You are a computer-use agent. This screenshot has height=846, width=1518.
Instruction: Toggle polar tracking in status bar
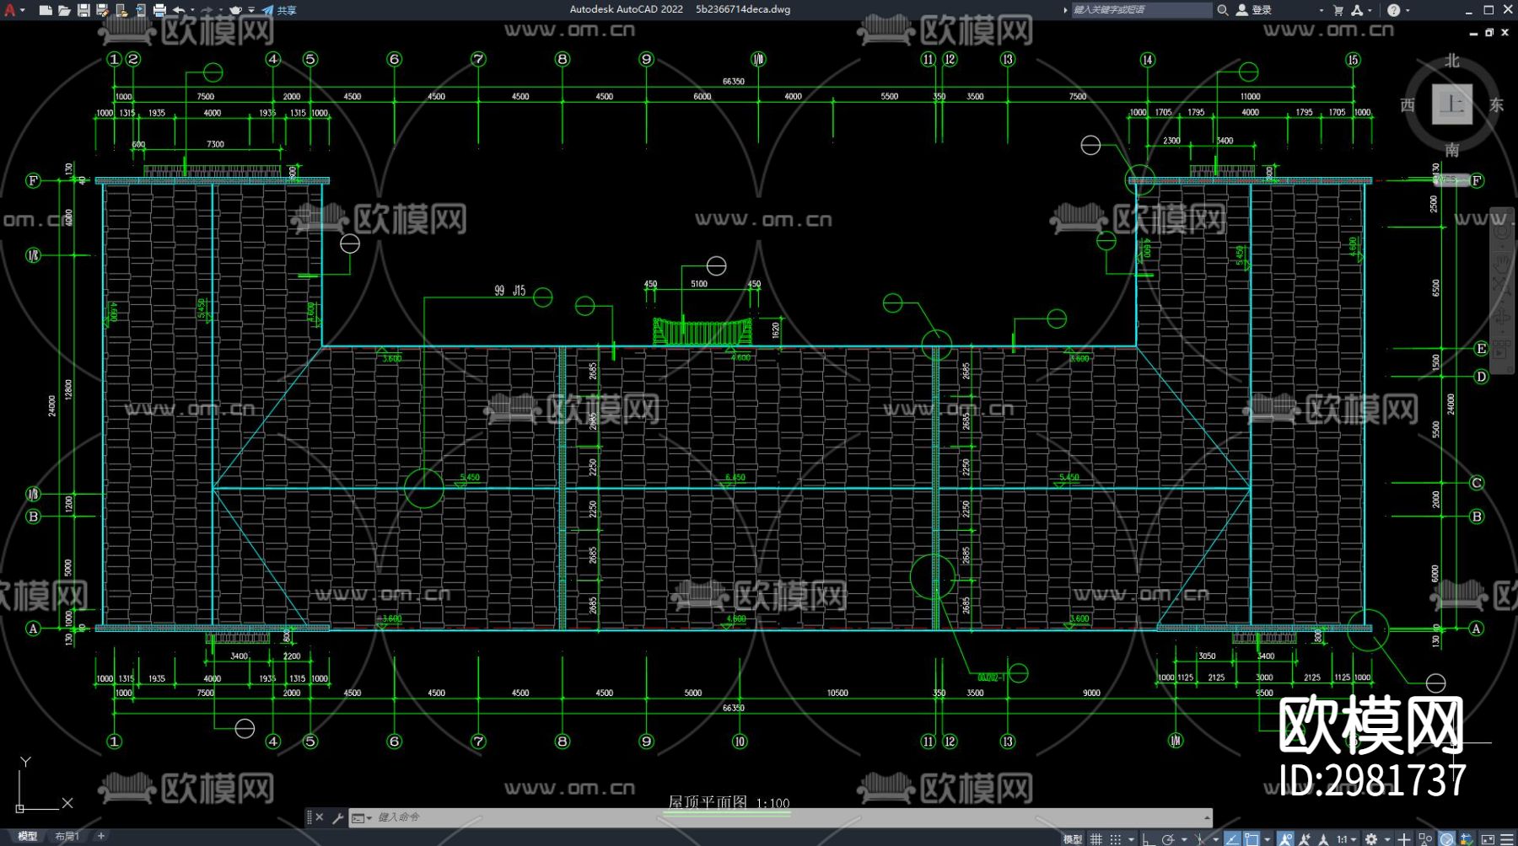pos(1168,839)
